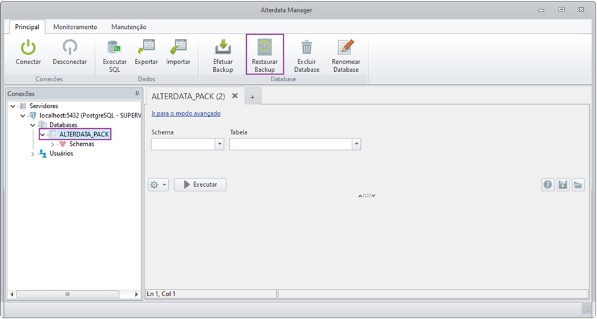Click the splitter collapse arrows handle
The height and width of the screenshot is (319, 597).
pyautogui.click(x=367, y=195)
